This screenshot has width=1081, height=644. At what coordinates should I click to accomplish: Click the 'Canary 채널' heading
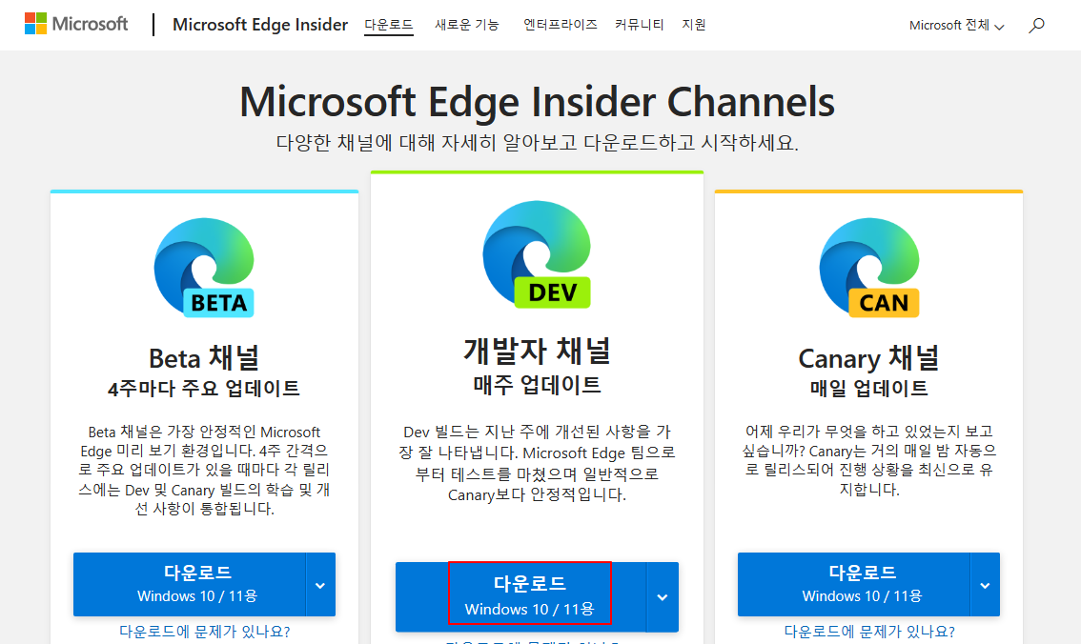click(x=869, y=358)
